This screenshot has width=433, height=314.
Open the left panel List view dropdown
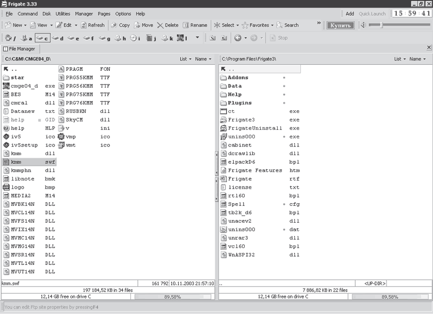pyautogui.click(x=185, y=59)
